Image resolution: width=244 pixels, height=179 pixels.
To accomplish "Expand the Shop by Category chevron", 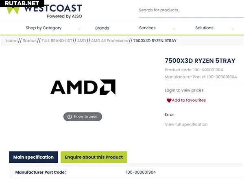I will click(x=79, y=29).
